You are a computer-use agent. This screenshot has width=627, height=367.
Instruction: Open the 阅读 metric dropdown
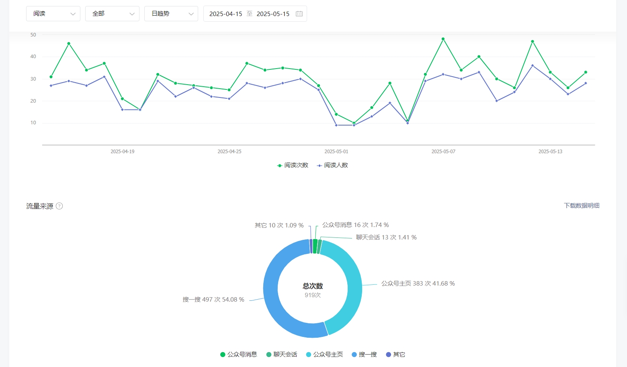point(53,14)
